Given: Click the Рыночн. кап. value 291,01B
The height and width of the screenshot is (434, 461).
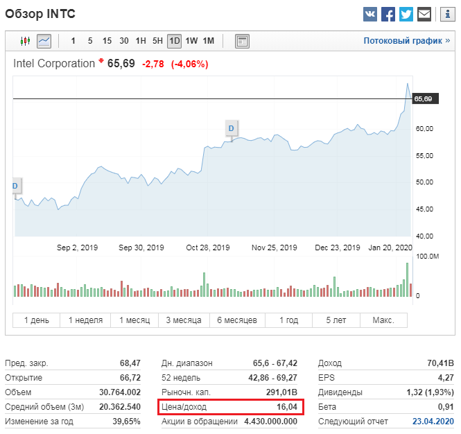Looking at the screenshot, I should click(281, 392).
